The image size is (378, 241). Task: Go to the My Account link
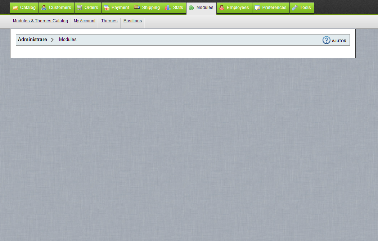(85, 21)
